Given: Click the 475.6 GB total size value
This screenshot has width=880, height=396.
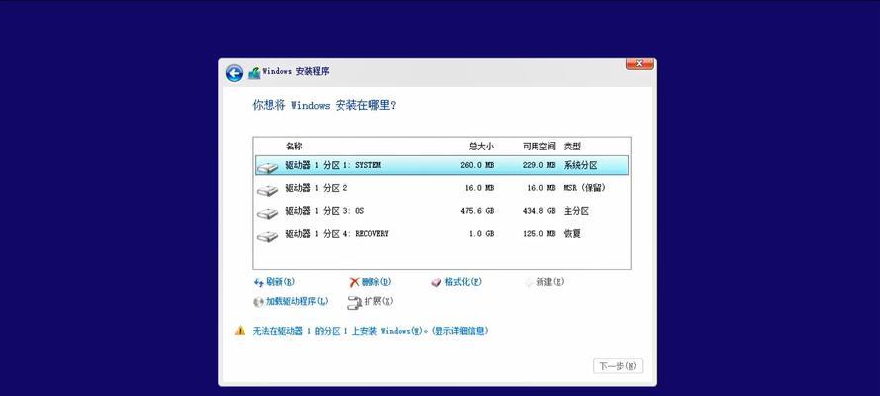Looking at the screenshot, I should (477, 211).
